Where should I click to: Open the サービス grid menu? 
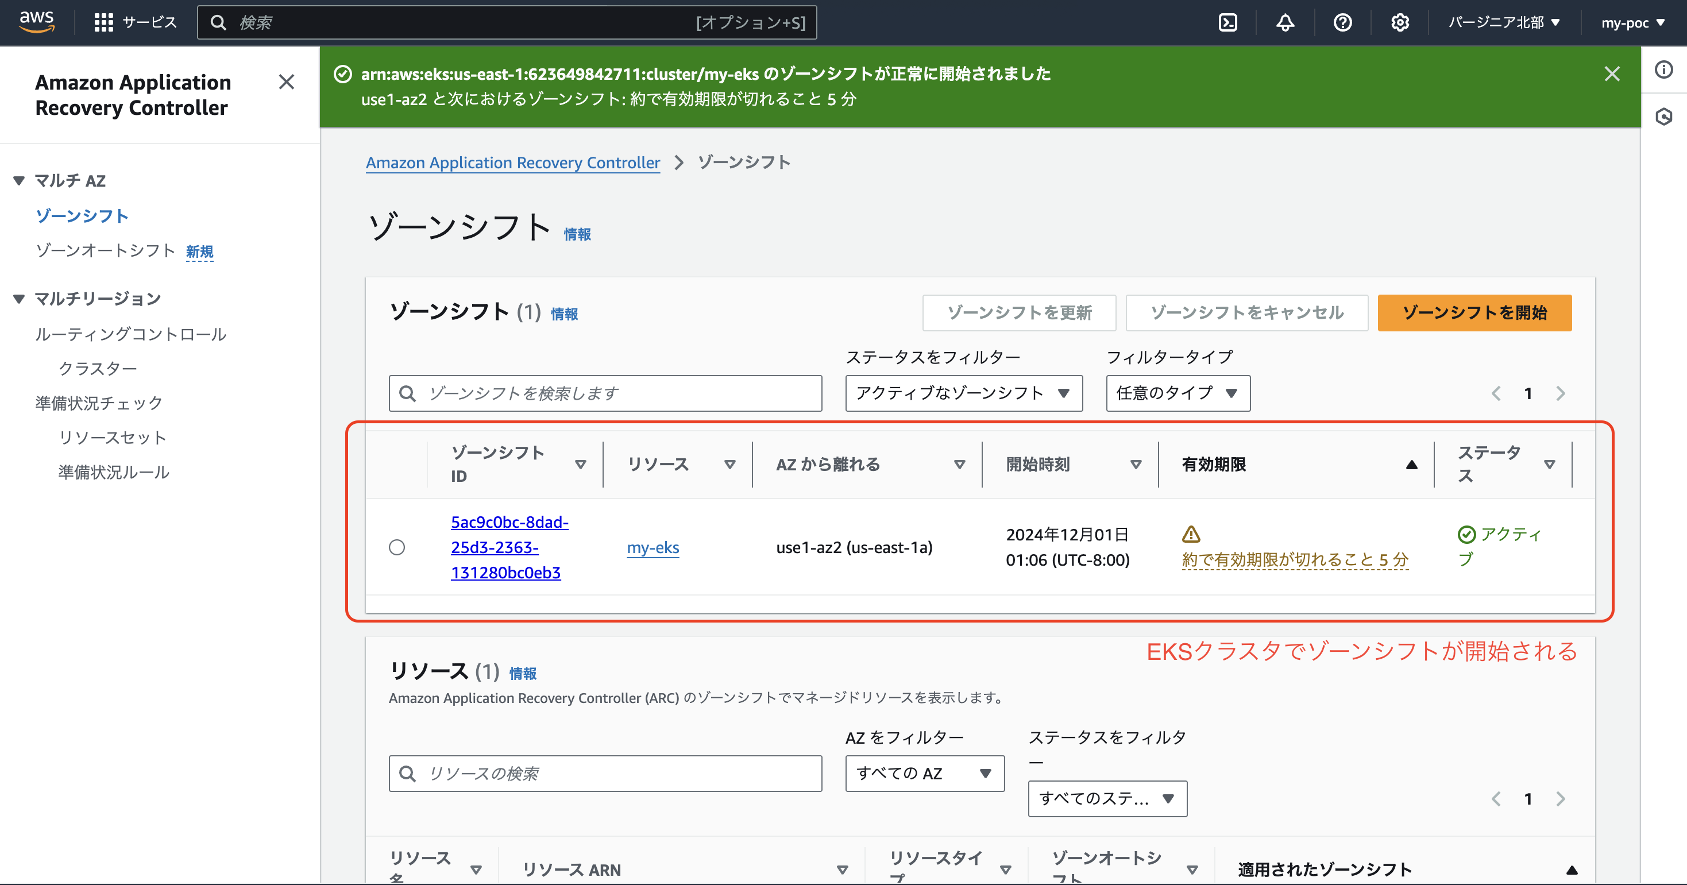coord(136,22)
